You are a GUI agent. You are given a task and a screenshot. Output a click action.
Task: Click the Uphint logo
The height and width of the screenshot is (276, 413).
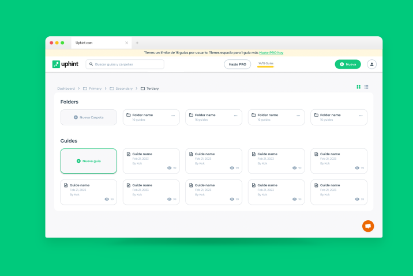tap(65, 64)
